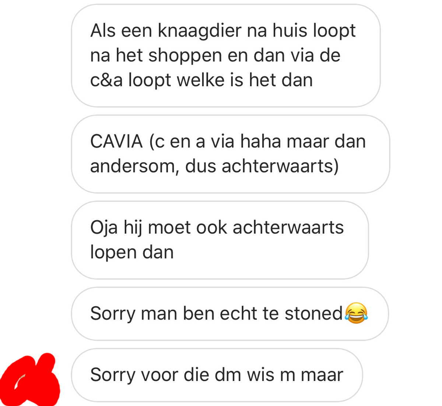The image size is (442, 406).
Task: Select the CAVIA message bubble
Action: [230, 154]
